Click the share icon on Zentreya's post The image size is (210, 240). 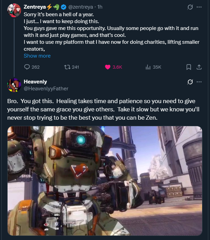pos(199,67)
